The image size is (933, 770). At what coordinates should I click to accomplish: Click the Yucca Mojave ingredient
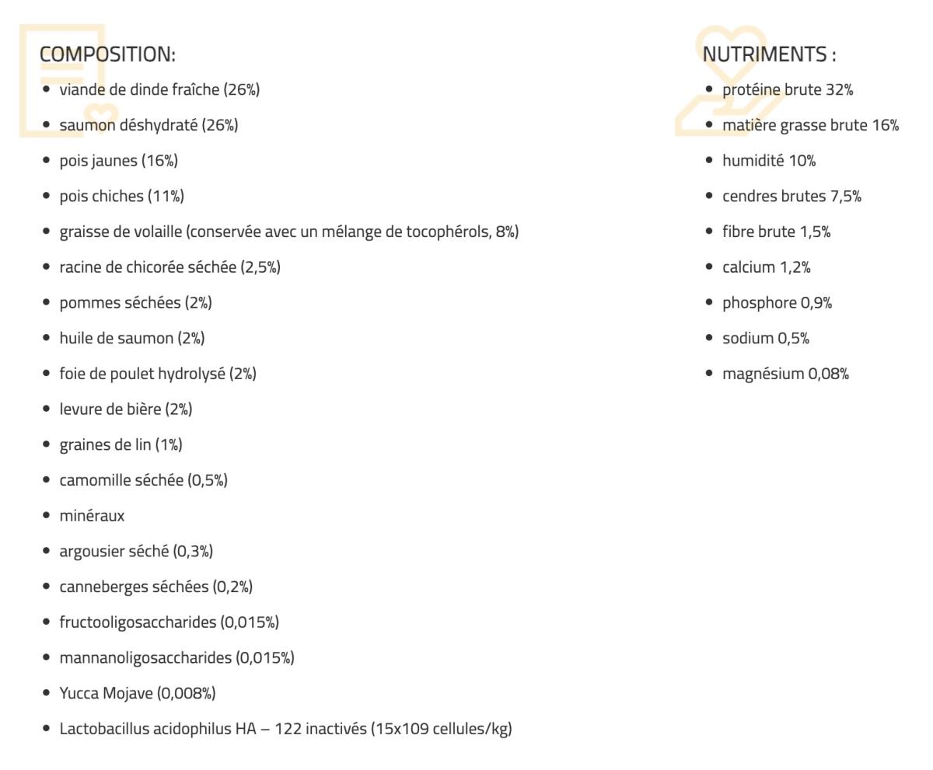[x=137, y=693]
